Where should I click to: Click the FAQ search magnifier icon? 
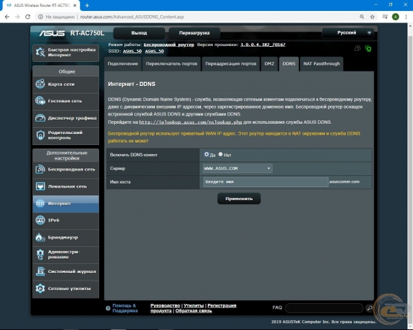[369, 308]
